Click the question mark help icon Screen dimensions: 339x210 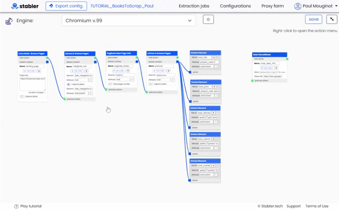(16, 206)
